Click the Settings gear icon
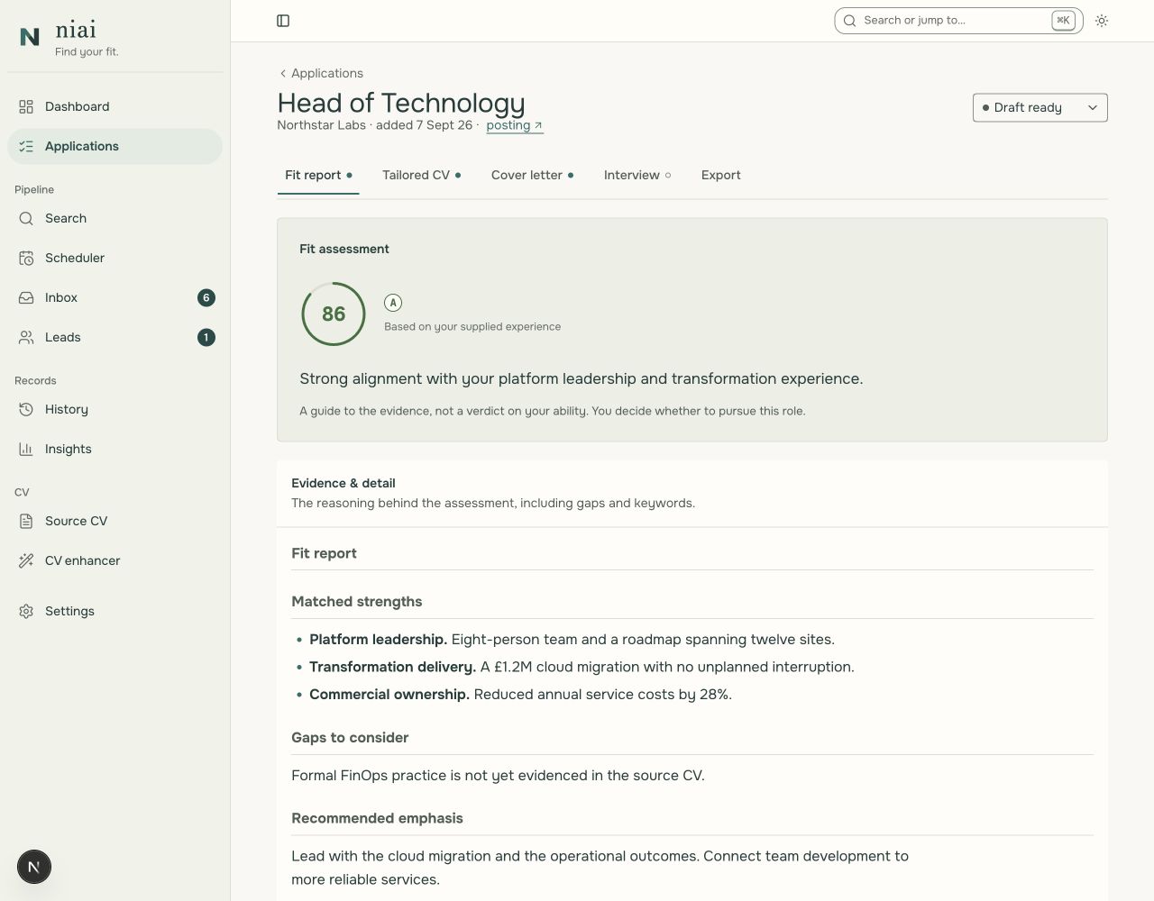 (26, 611)
